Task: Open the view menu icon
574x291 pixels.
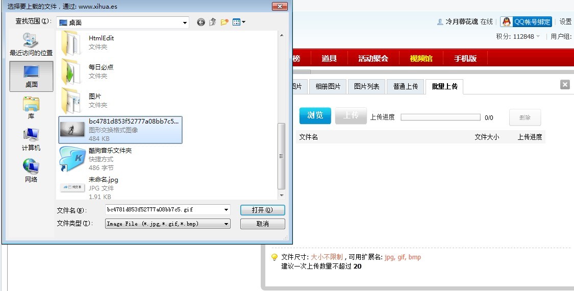Action: point(236,22)
